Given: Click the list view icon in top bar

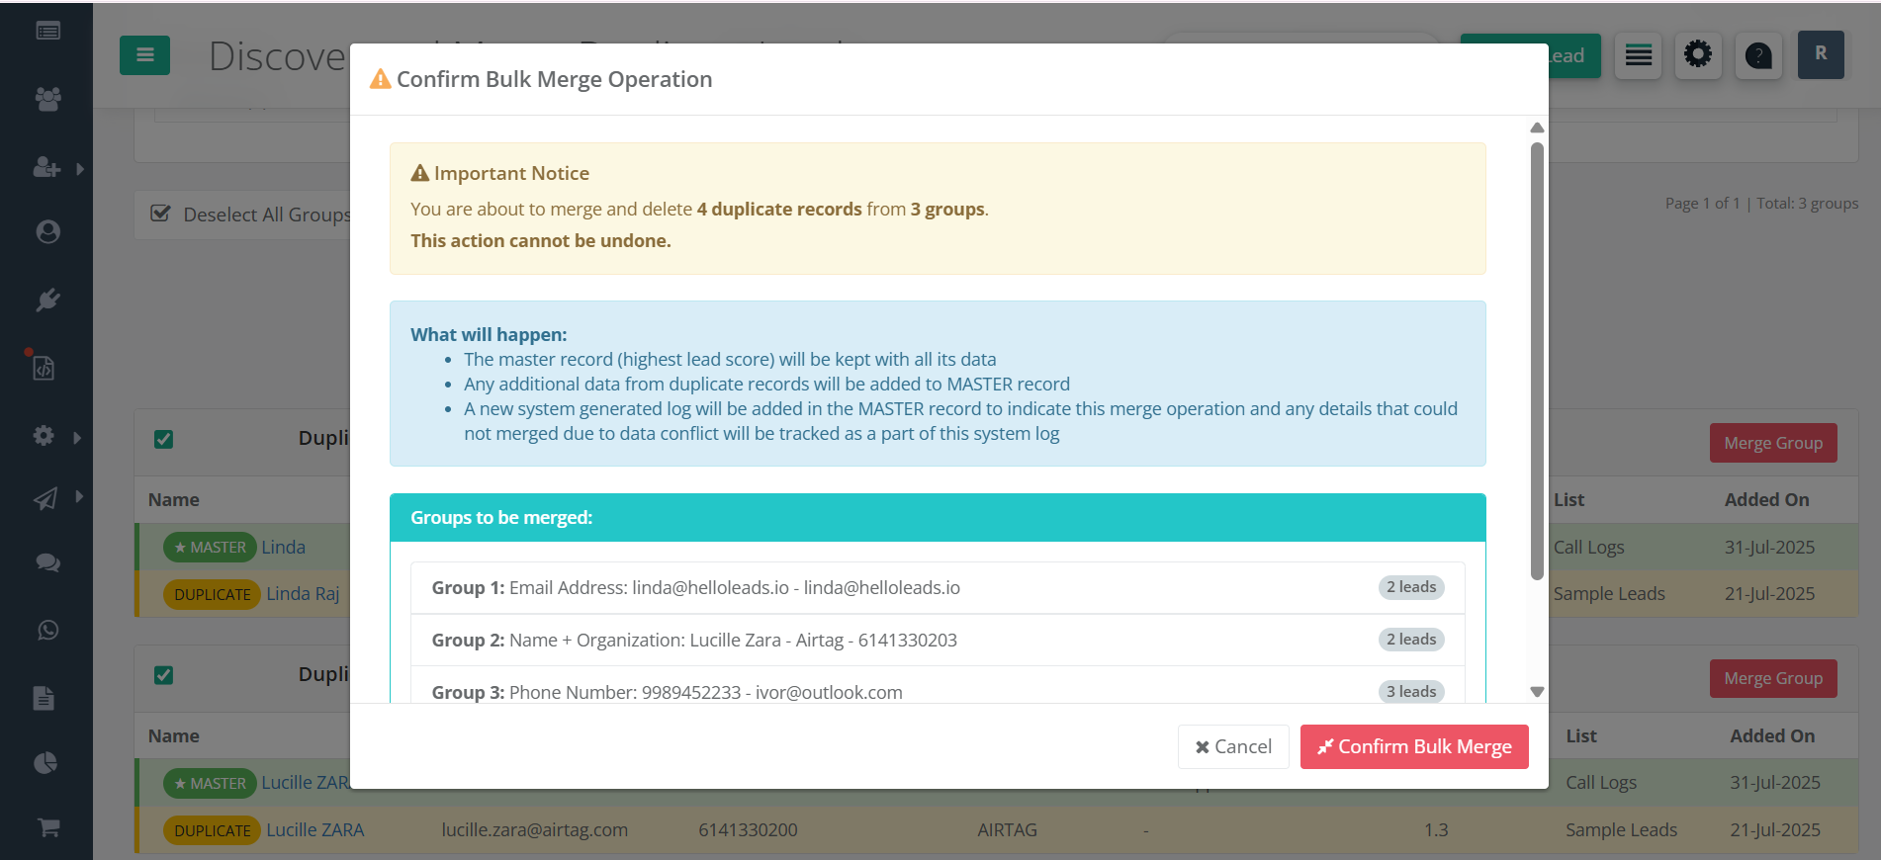Looking at the screenshot, I should [x=1639, y=55].
